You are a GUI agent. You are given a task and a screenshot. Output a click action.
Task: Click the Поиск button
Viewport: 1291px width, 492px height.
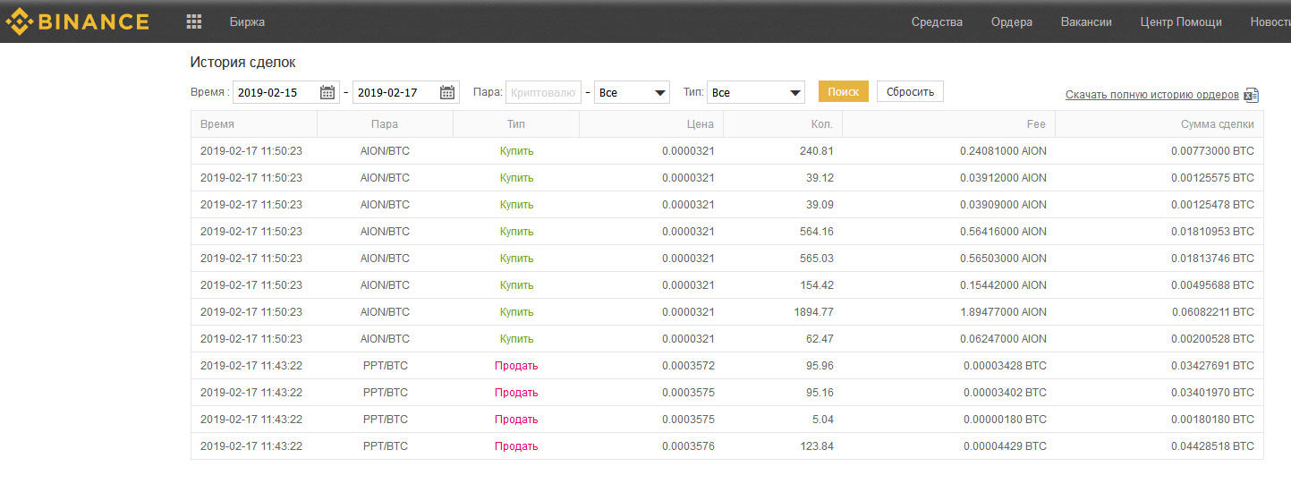pyautogui.click(x=843, y=91)
